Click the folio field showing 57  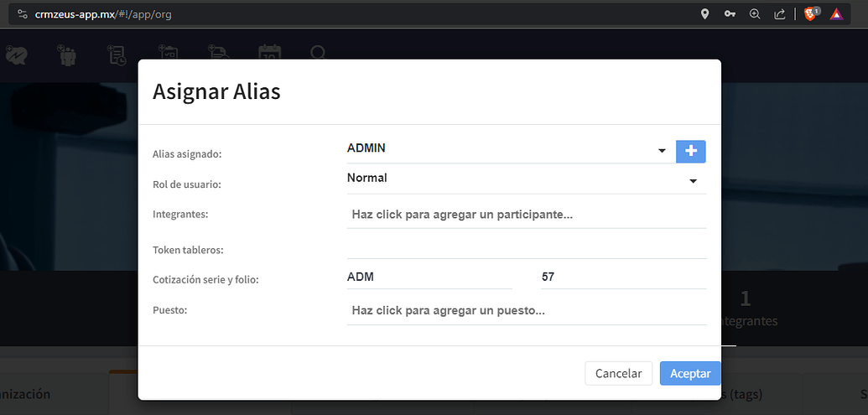[622, 277]
